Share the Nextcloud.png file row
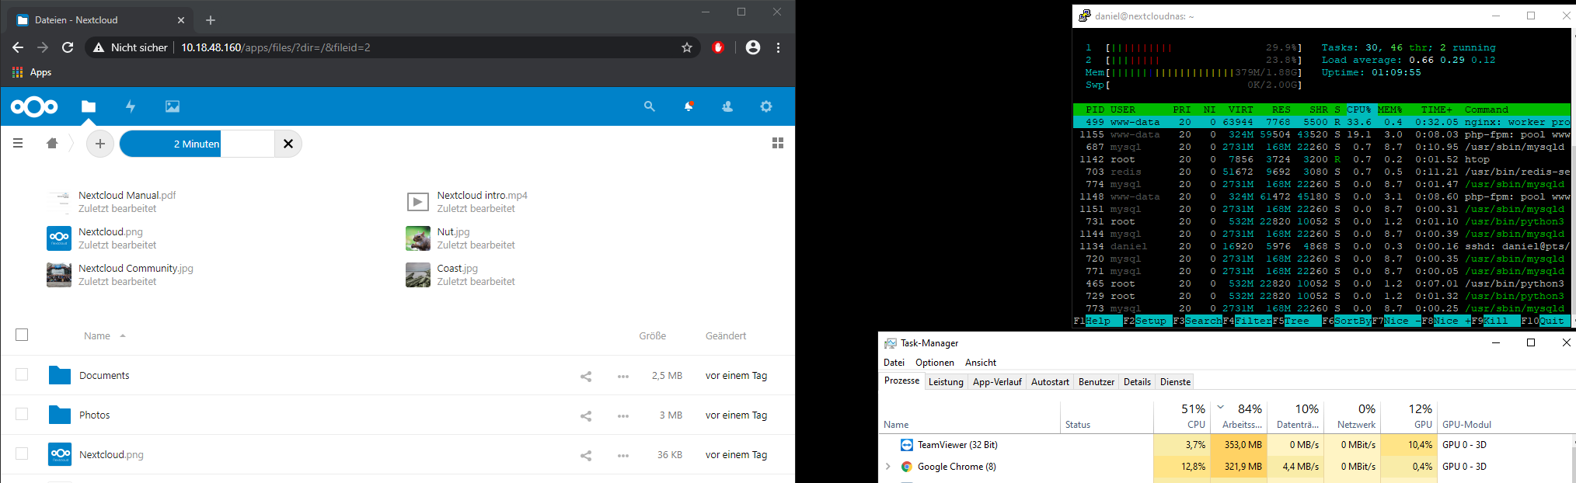This screenshot has height=483, width=1576. tap(586, 455)
